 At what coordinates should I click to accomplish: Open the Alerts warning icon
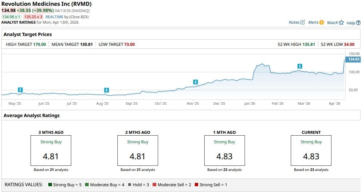(x=321, y=23)
